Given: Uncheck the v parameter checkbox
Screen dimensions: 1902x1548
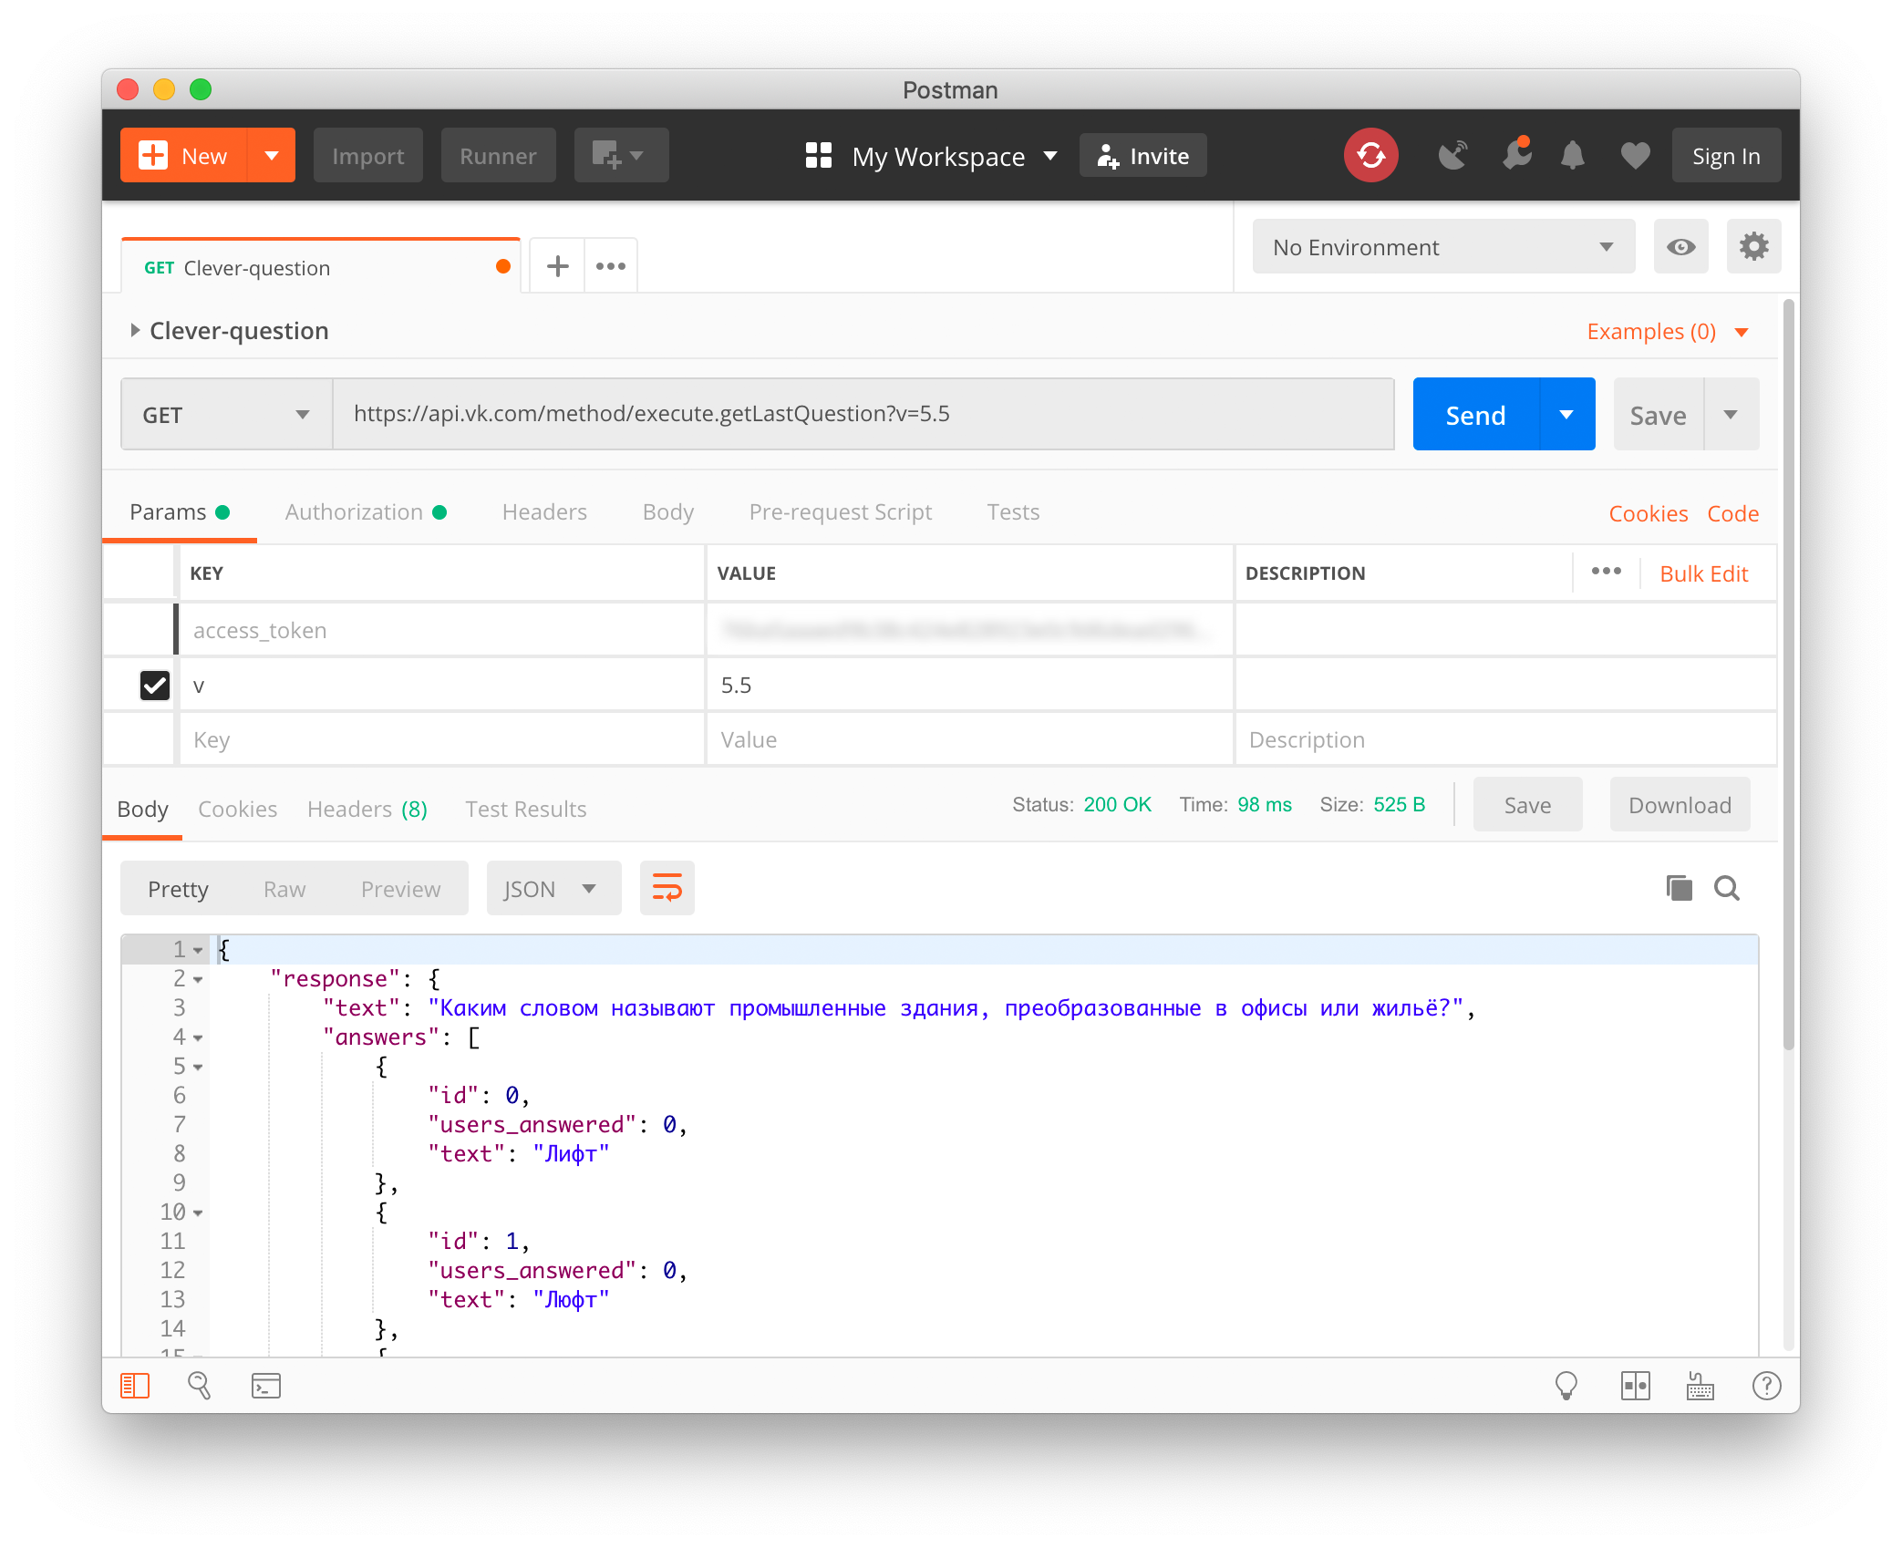Looking at the screenshot, I should tap(155, 685).
